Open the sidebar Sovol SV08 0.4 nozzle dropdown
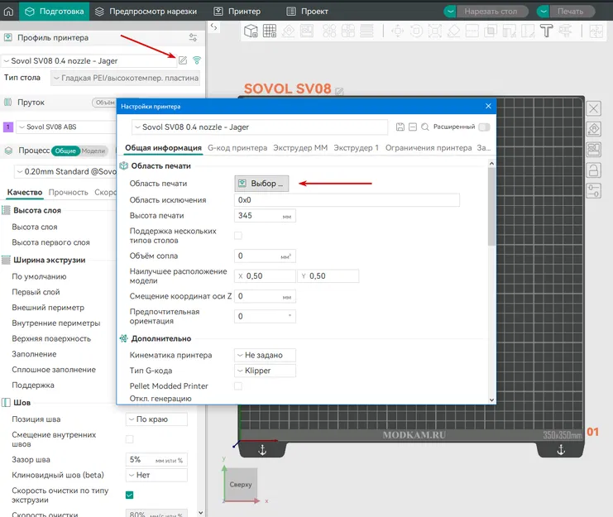 [89, 61]
